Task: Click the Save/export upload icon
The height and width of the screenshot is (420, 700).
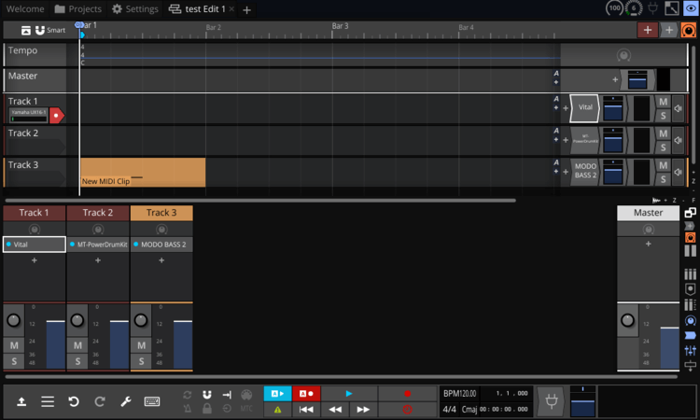Action: [x=21, y=401]
